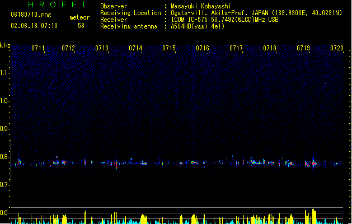Click the 0716 time marker
The height and width of the screenshot is (224, 352).
tap(203, 48)
